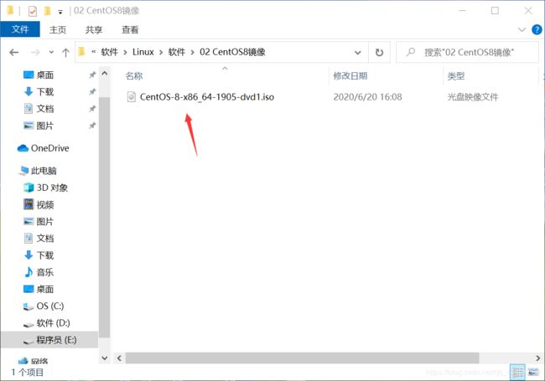Click the 软件 breadcrumb before Linux
The image size is (545, 381).
(x=110, y=52)
